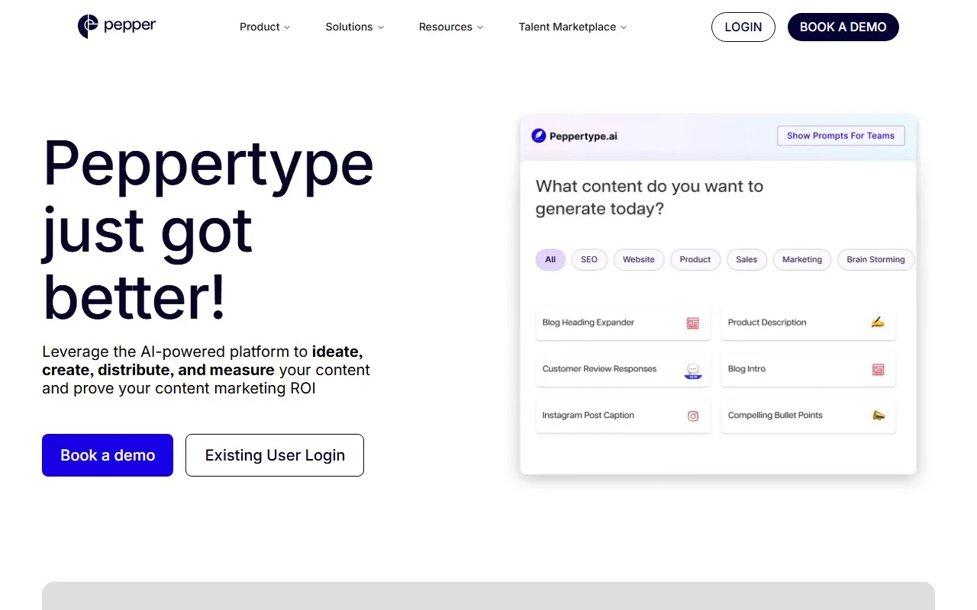Expand the Solutions navigation dropdown
The width and height of the screenshot is (977, 610).
353,27
